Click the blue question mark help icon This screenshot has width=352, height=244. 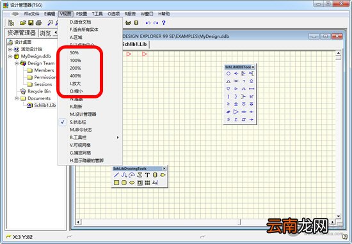(164, 23)
